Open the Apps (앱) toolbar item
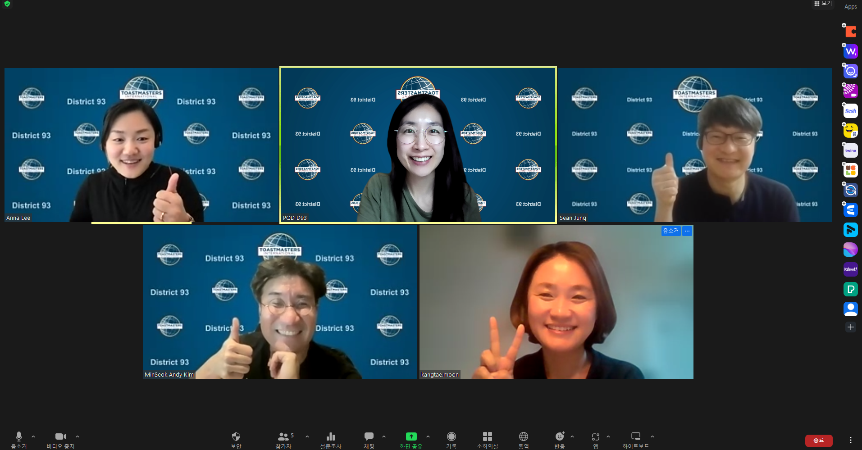The height and width of the screenshot is (450, 862). 596,440
